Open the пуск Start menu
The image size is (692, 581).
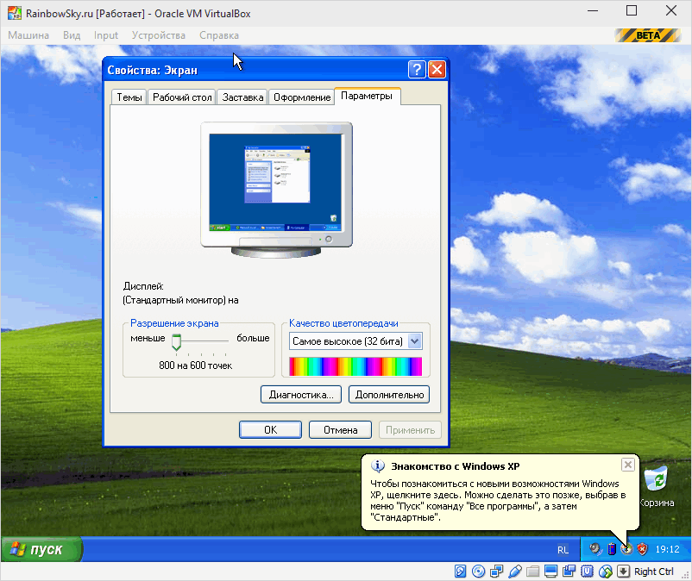(x=41, y=549)
